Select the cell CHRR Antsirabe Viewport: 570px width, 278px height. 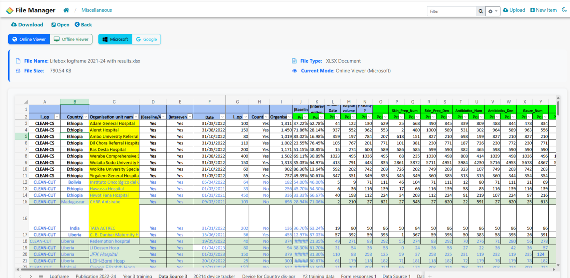click(x=114, y=202)
